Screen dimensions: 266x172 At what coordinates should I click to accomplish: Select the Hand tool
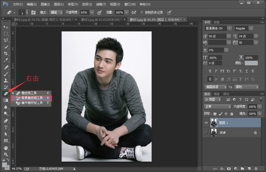coord(6,148)
